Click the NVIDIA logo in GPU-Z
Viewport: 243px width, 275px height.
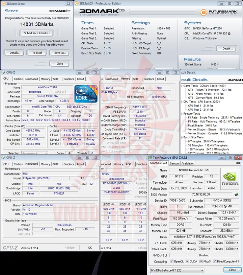230,179
